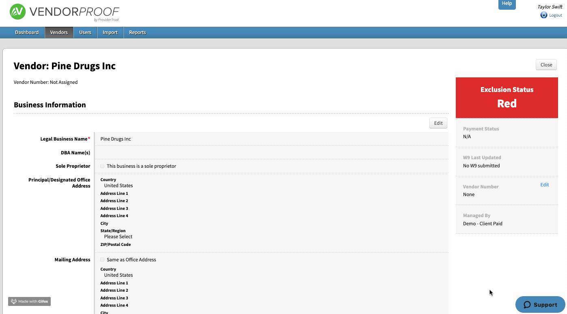Select the Reports tab
This screenshot has height=314, width=567.
click(138, 32)
